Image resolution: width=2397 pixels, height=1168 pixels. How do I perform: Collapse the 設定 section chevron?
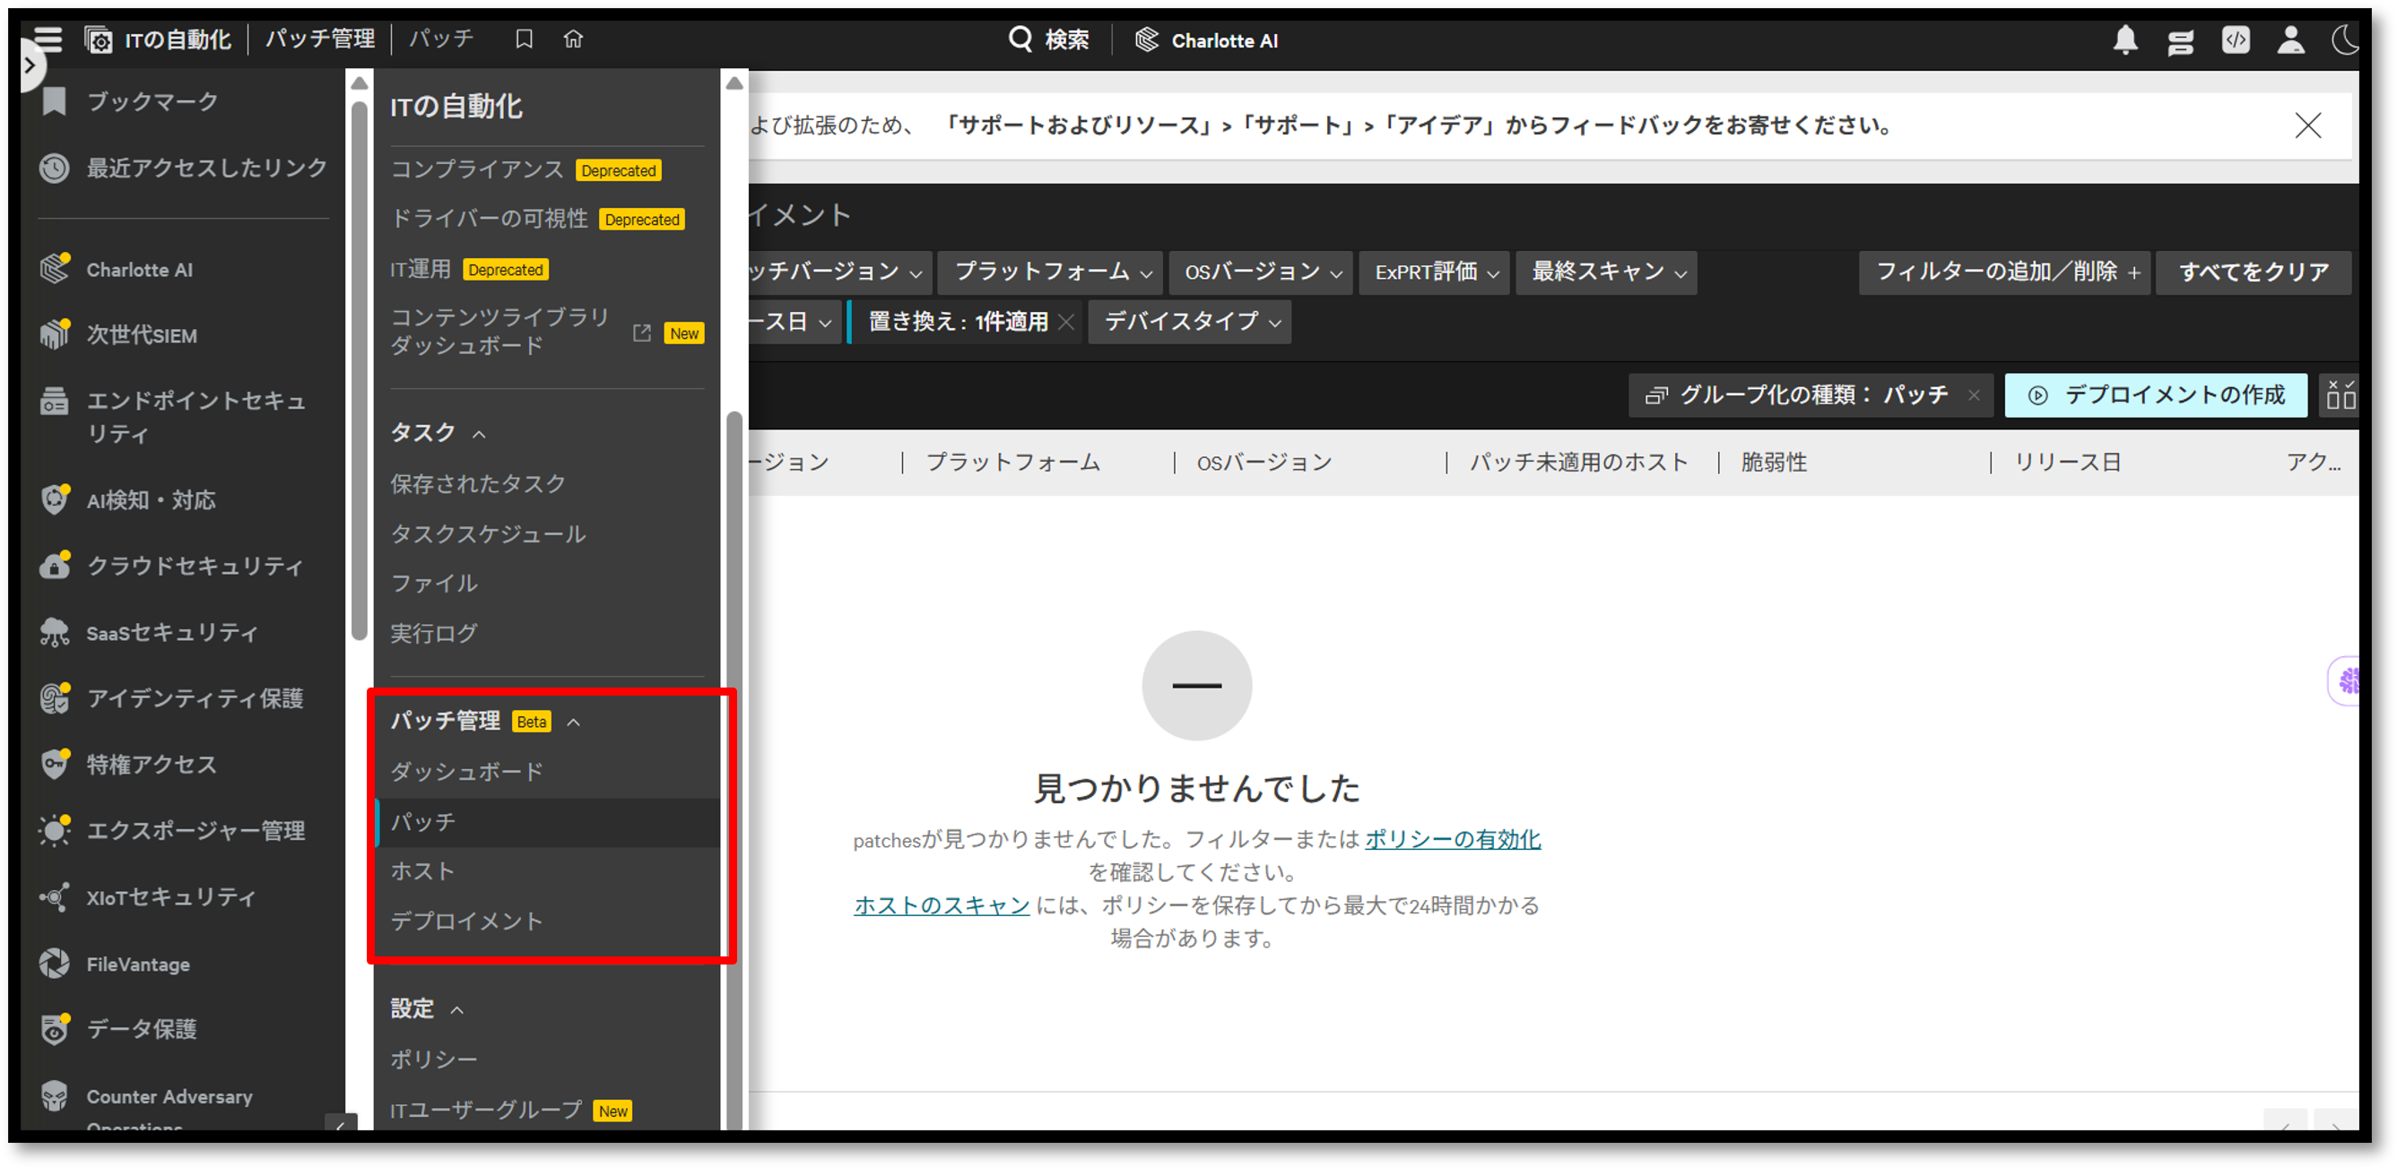point(456,1010)
